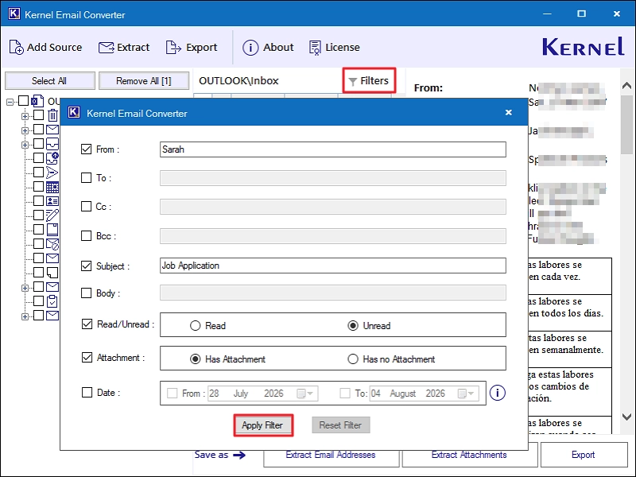Image resolution: width=636 pixels, height=477 pixels.
Task: Expand the Inbox tray folder node
Action: [x=25, y=145]
